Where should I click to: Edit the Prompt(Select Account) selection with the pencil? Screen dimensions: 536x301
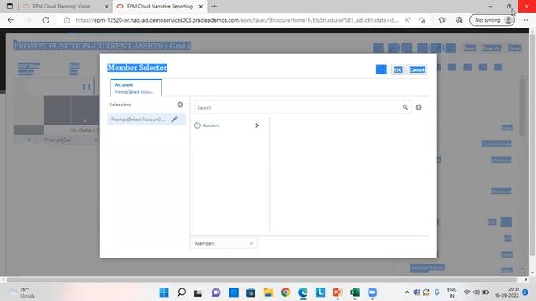[174, 119]
